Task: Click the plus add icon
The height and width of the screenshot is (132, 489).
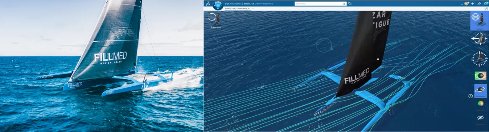Action: point(473,4)
